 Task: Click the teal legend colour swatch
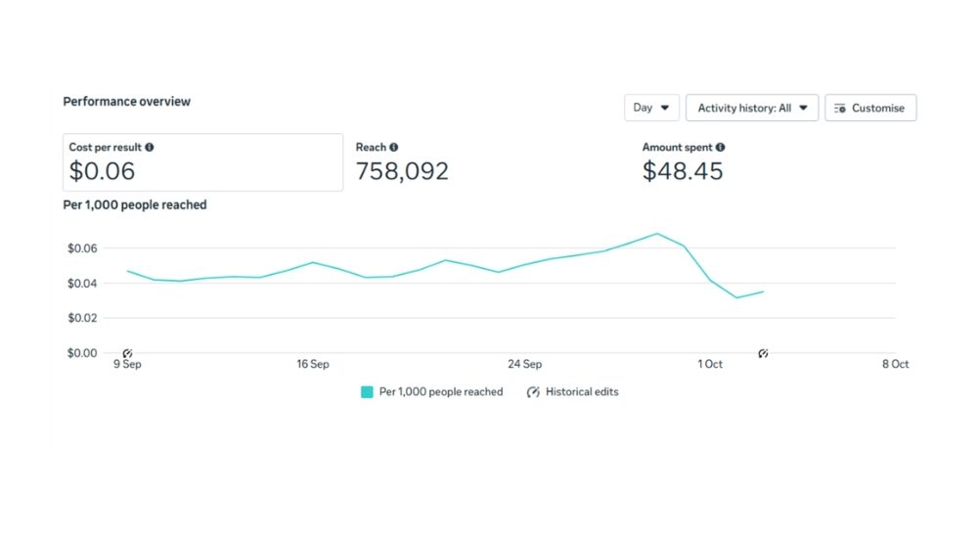point(367,392)
